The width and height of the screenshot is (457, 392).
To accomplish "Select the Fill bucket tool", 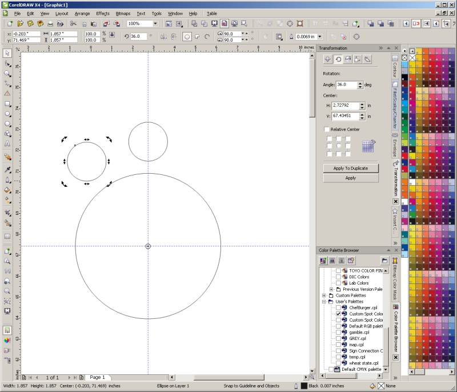I will pos(7,190).
